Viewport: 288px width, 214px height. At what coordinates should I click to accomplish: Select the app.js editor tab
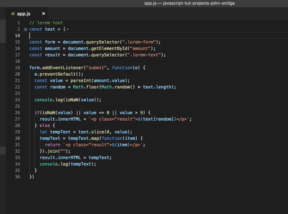(x=27, y=14)
